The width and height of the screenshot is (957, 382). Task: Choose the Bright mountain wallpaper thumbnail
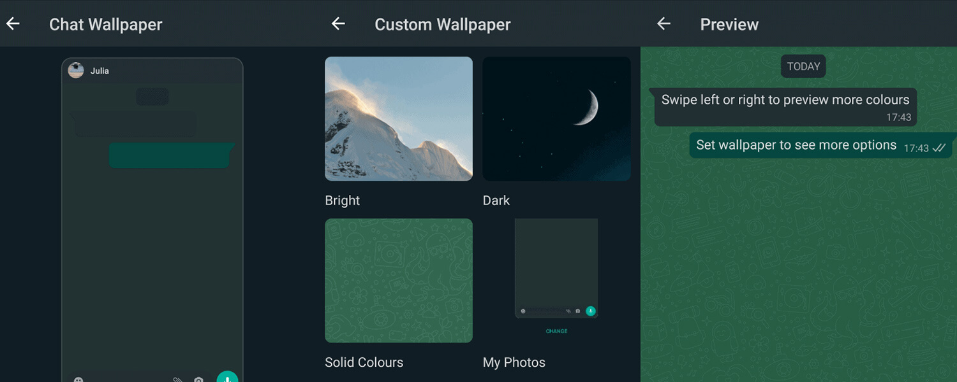[x=399, y=119]
